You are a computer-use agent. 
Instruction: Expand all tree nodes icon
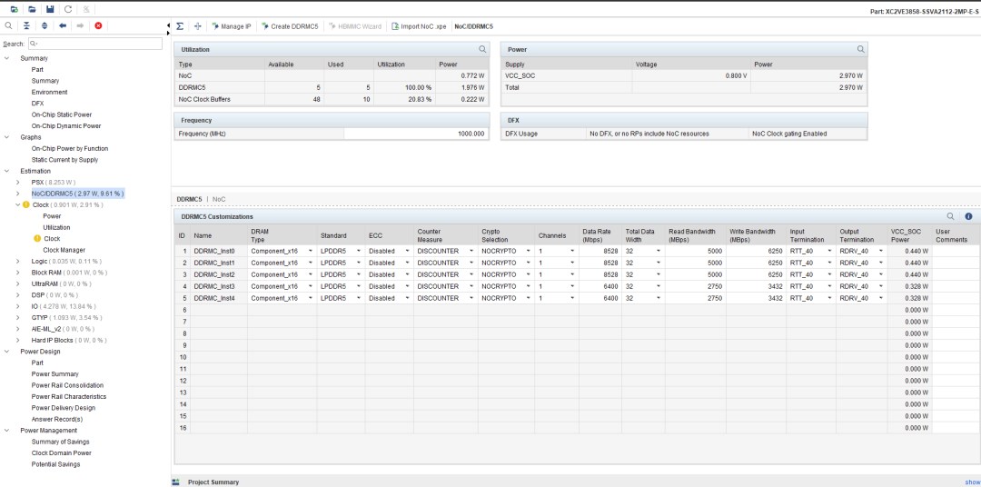coord(45,25)
